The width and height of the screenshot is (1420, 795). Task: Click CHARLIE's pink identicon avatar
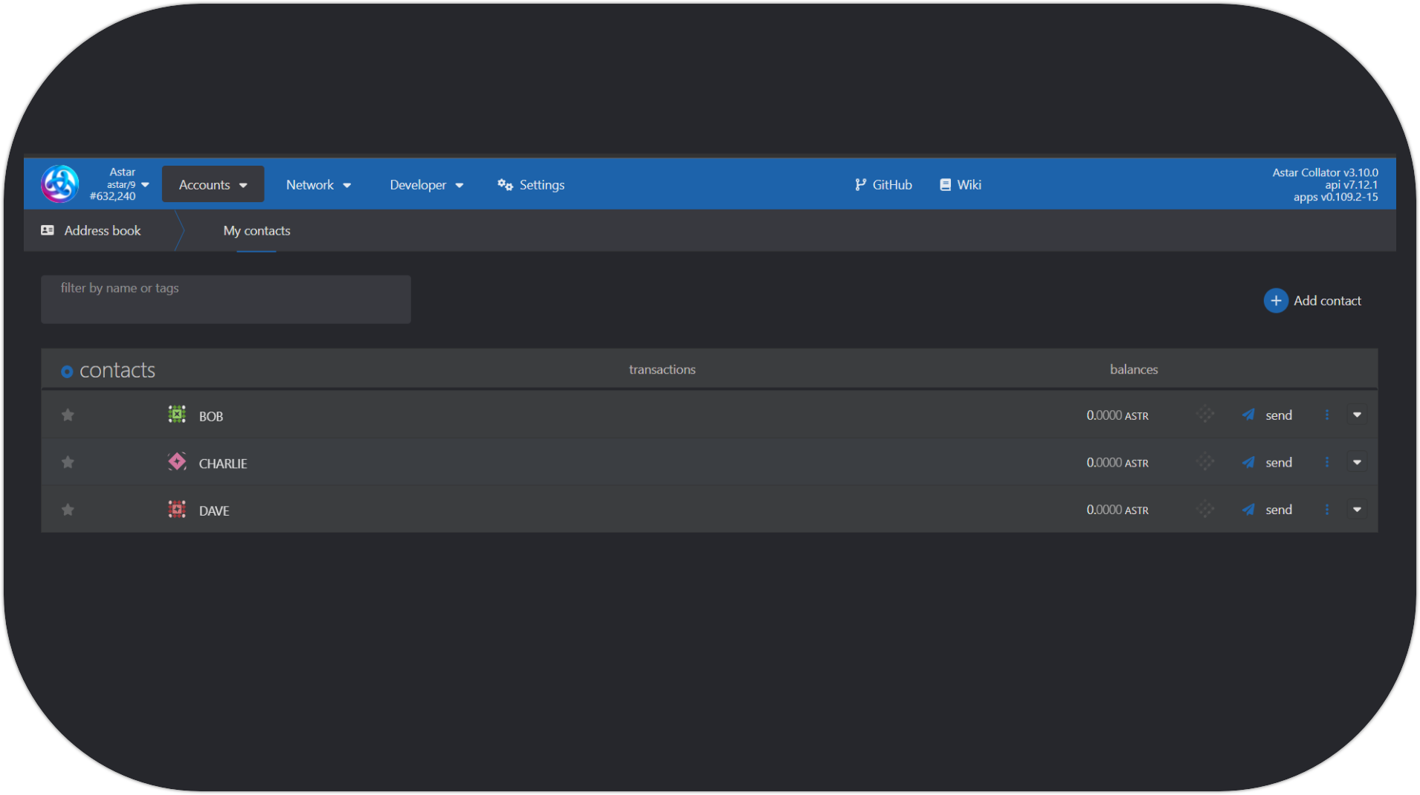point(177,462)
